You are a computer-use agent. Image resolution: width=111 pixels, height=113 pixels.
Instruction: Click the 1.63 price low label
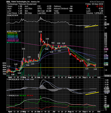(32, 64)
